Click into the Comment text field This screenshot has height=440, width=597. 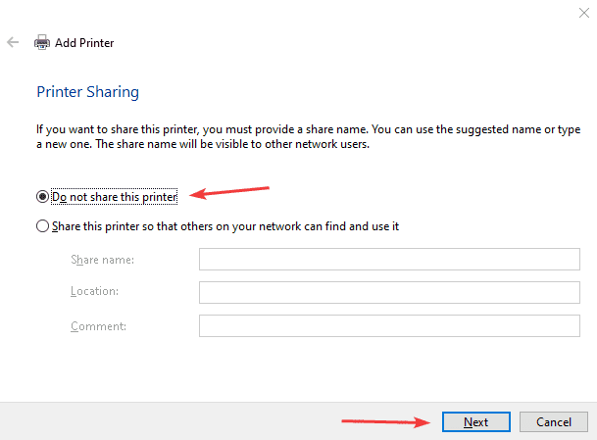pyautogui.click(x=389, y=325)
